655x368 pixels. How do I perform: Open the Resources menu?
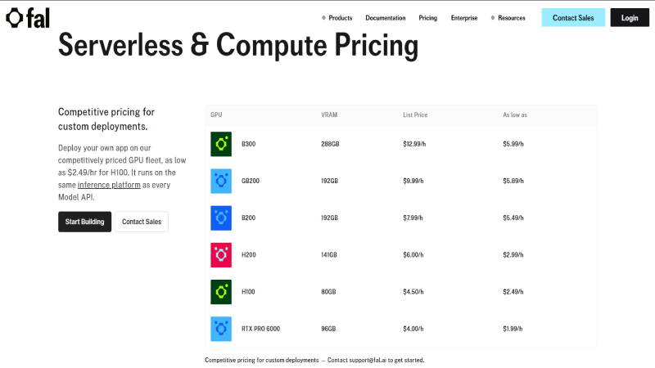(508, 18)
